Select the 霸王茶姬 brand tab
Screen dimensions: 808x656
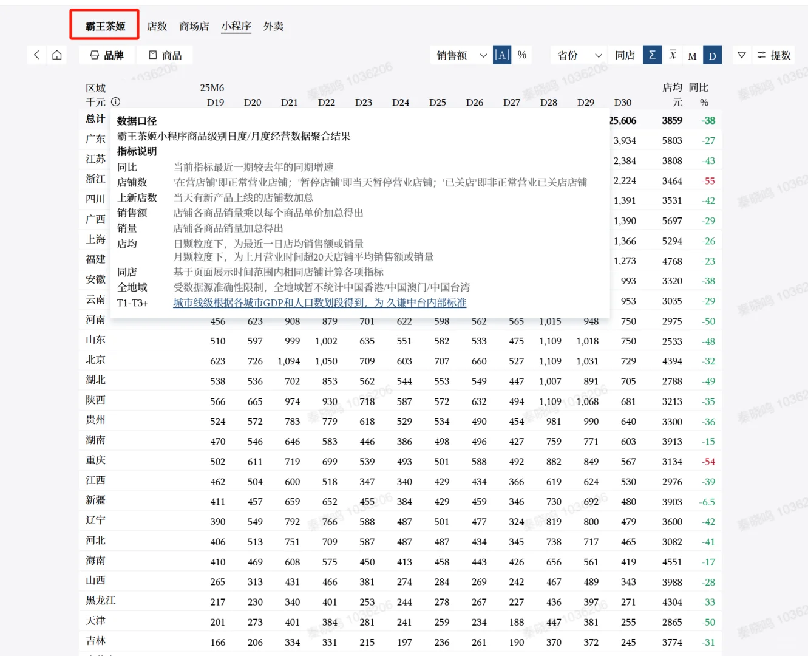click(105, 26)
